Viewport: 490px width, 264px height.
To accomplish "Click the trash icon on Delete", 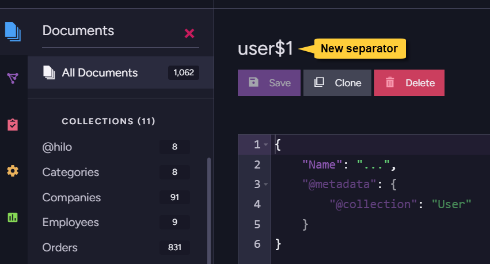I will tap(390, 82).
